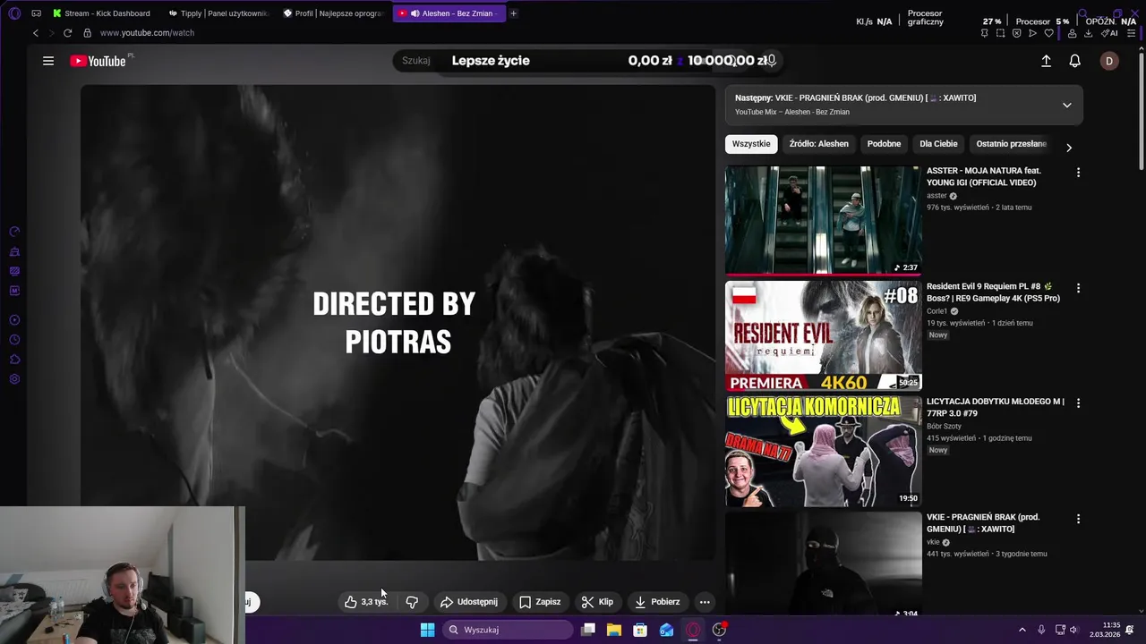Open the YouTube guide hamburger menu
The image size is (1146, 644).
[x=48, y=61]
